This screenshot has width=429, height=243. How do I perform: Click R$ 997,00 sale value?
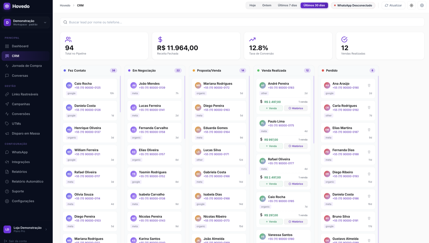pyautogui.click(x=271, y=140)
